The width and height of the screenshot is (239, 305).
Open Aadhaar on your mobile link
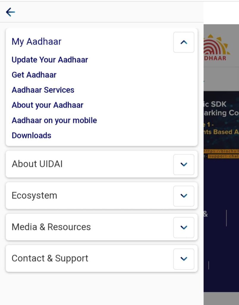coord(54,120)
